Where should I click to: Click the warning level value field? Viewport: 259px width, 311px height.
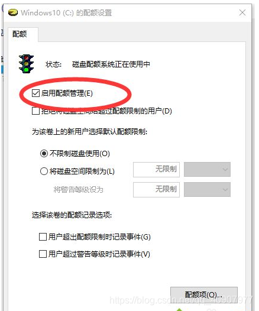[x=156, y=190]
